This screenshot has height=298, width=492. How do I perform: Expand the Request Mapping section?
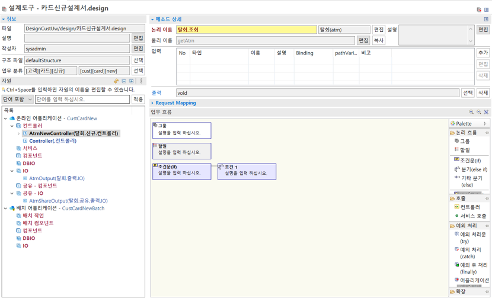(152, 103)
